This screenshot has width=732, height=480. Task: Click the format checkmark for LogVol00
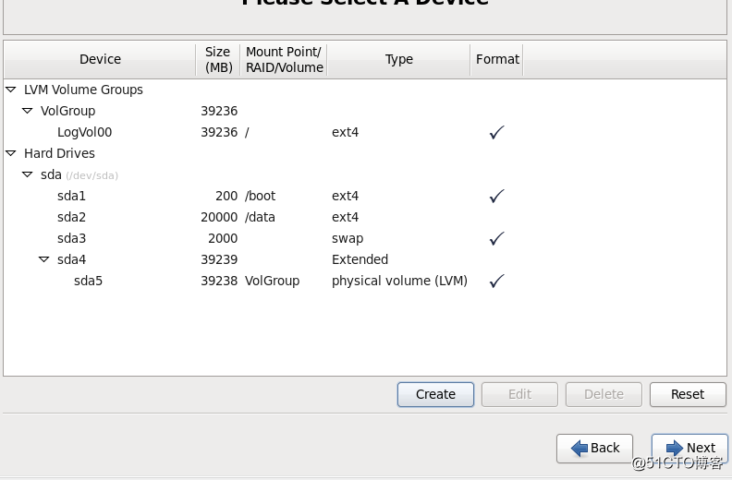[x=496, y=132]
